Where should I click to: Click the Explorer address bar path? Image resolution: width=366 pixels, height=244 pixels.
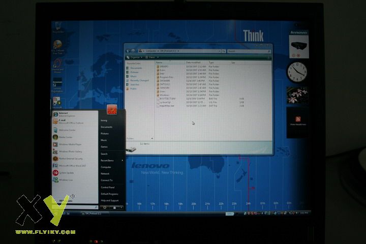click(178, 51)
